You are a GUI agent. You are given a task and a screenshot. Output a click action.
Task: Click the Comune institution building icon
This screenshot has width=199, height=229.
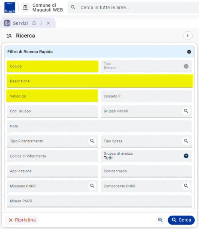[25, 7]
